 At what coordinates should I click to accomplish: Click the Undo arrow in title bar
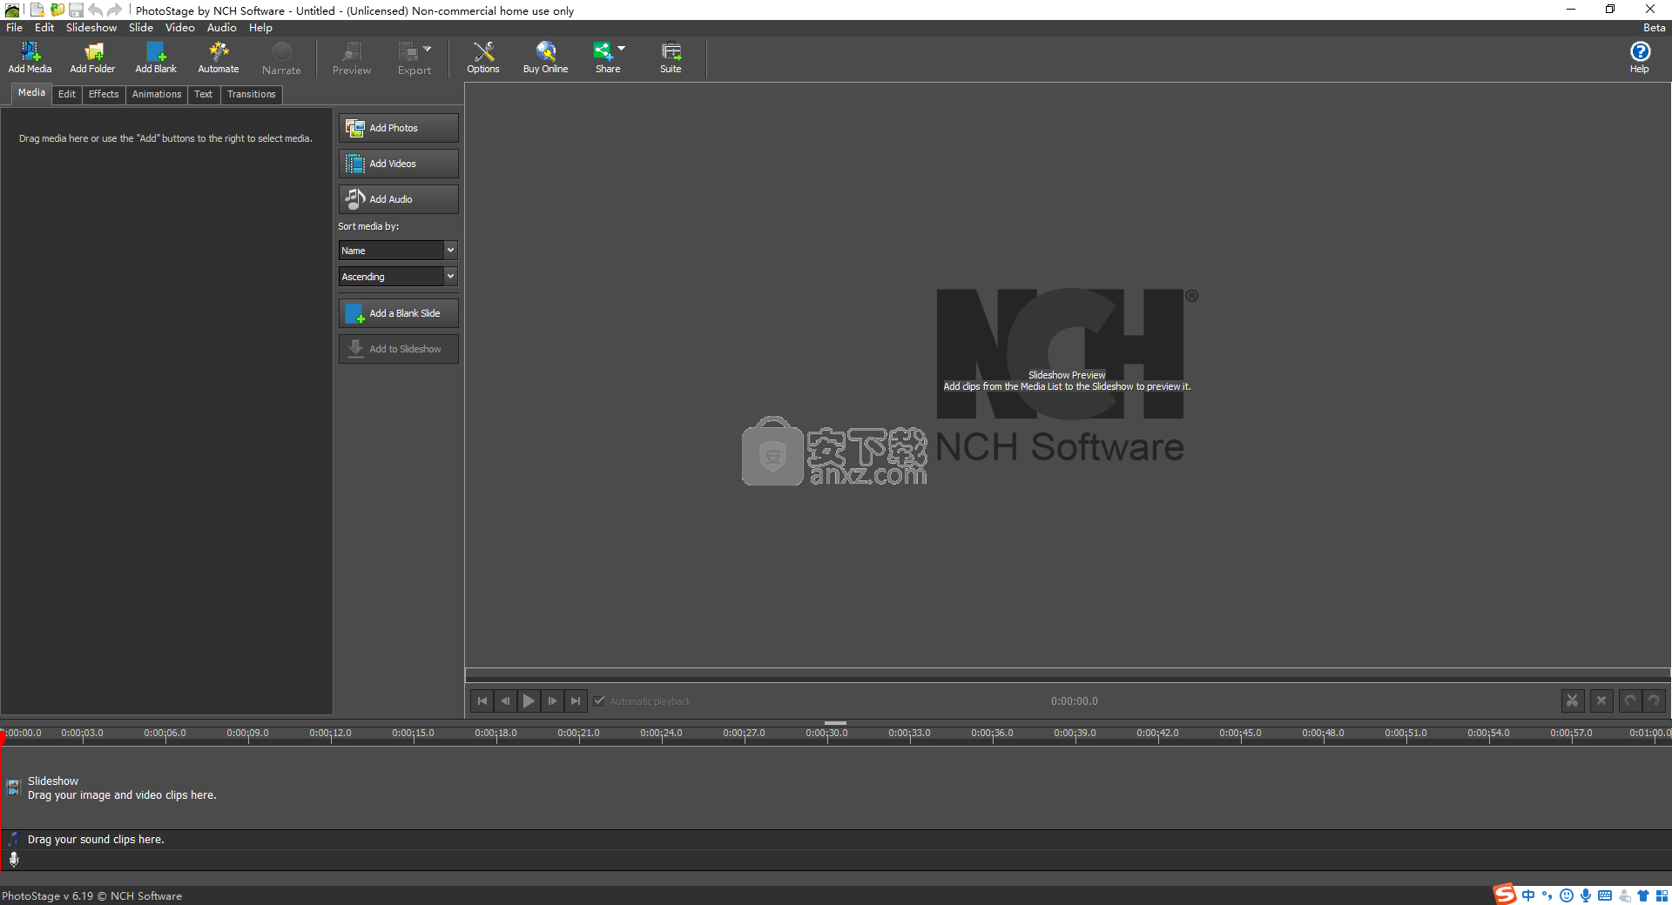click(95, 10)
